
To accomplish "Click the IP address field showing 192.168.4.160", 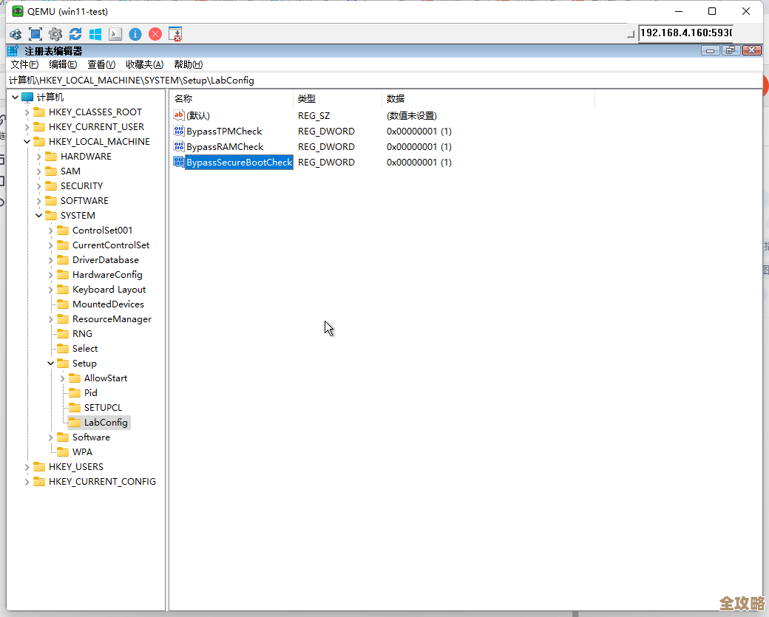I will click(685, 33).
